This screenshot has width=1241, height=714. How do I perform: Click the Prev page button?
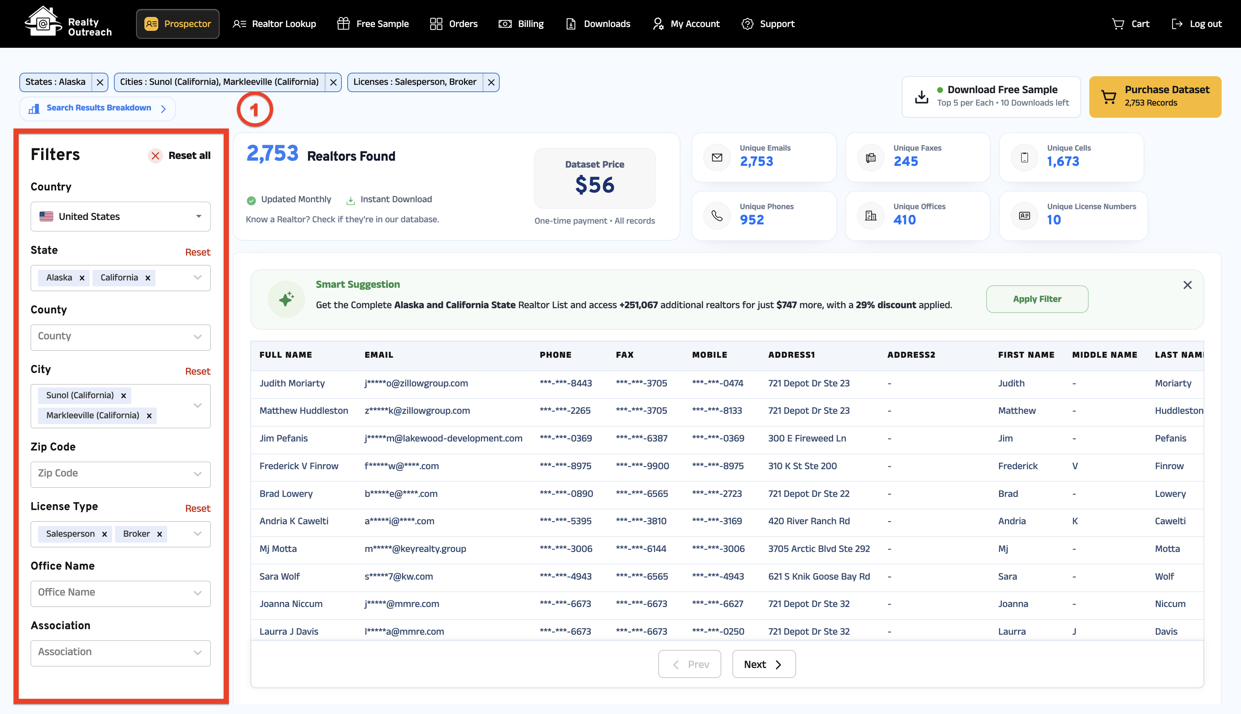pyautogui.click(x=689, y=664)
